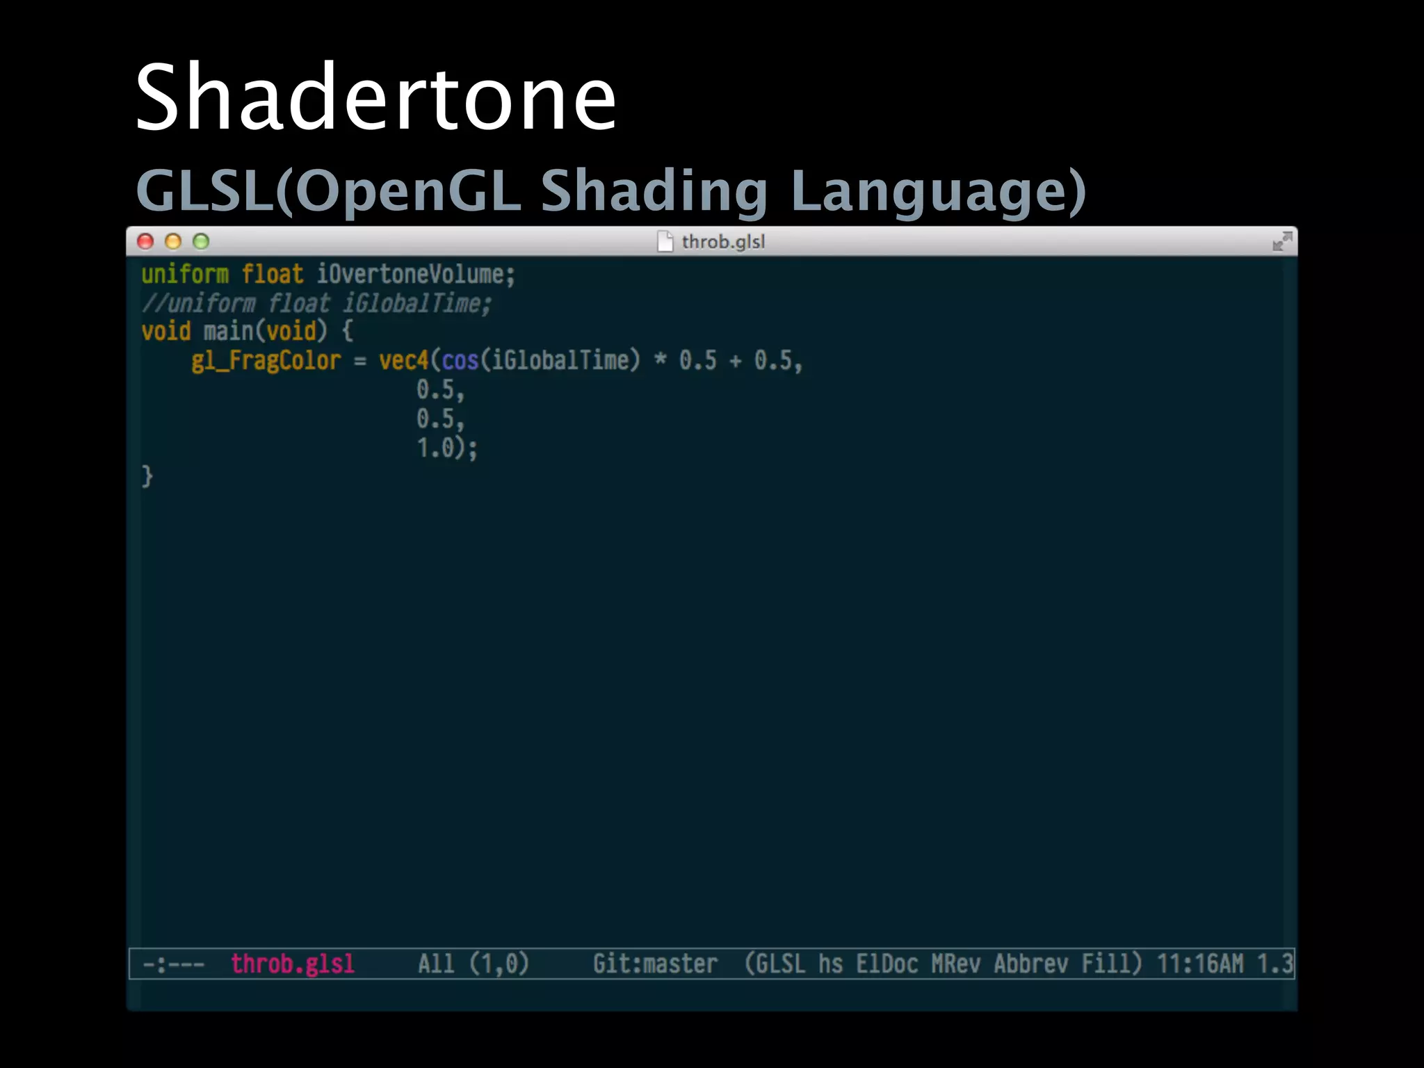Click the commented iGlobalTime line
1424x1068 pixels.
[316, 303]
